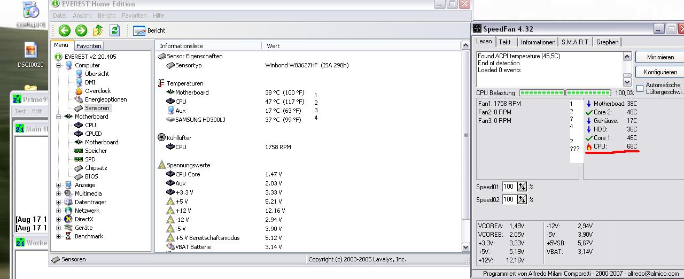
Task: Select the Speicher memory tree item
Action: (x=96, y=151)
